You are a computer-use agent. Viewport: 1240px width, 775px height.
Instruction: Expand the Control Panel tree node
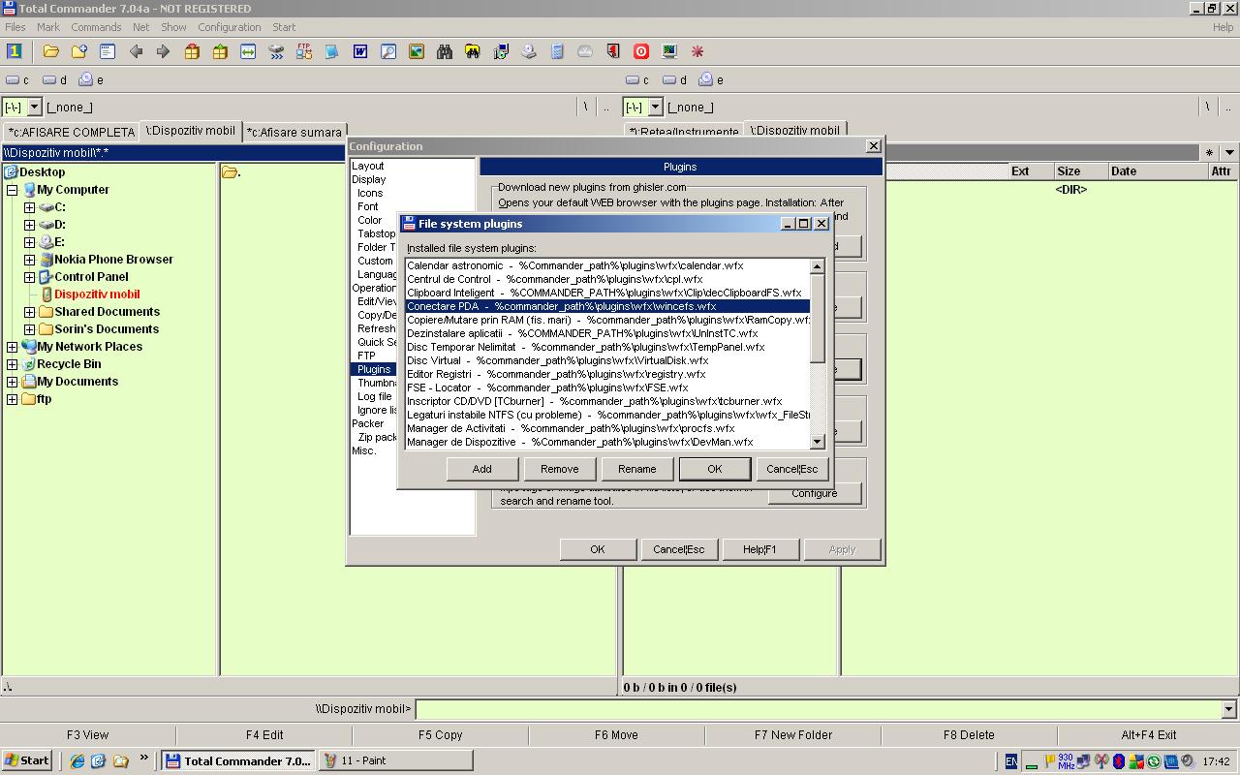click(x=29, y=277)
